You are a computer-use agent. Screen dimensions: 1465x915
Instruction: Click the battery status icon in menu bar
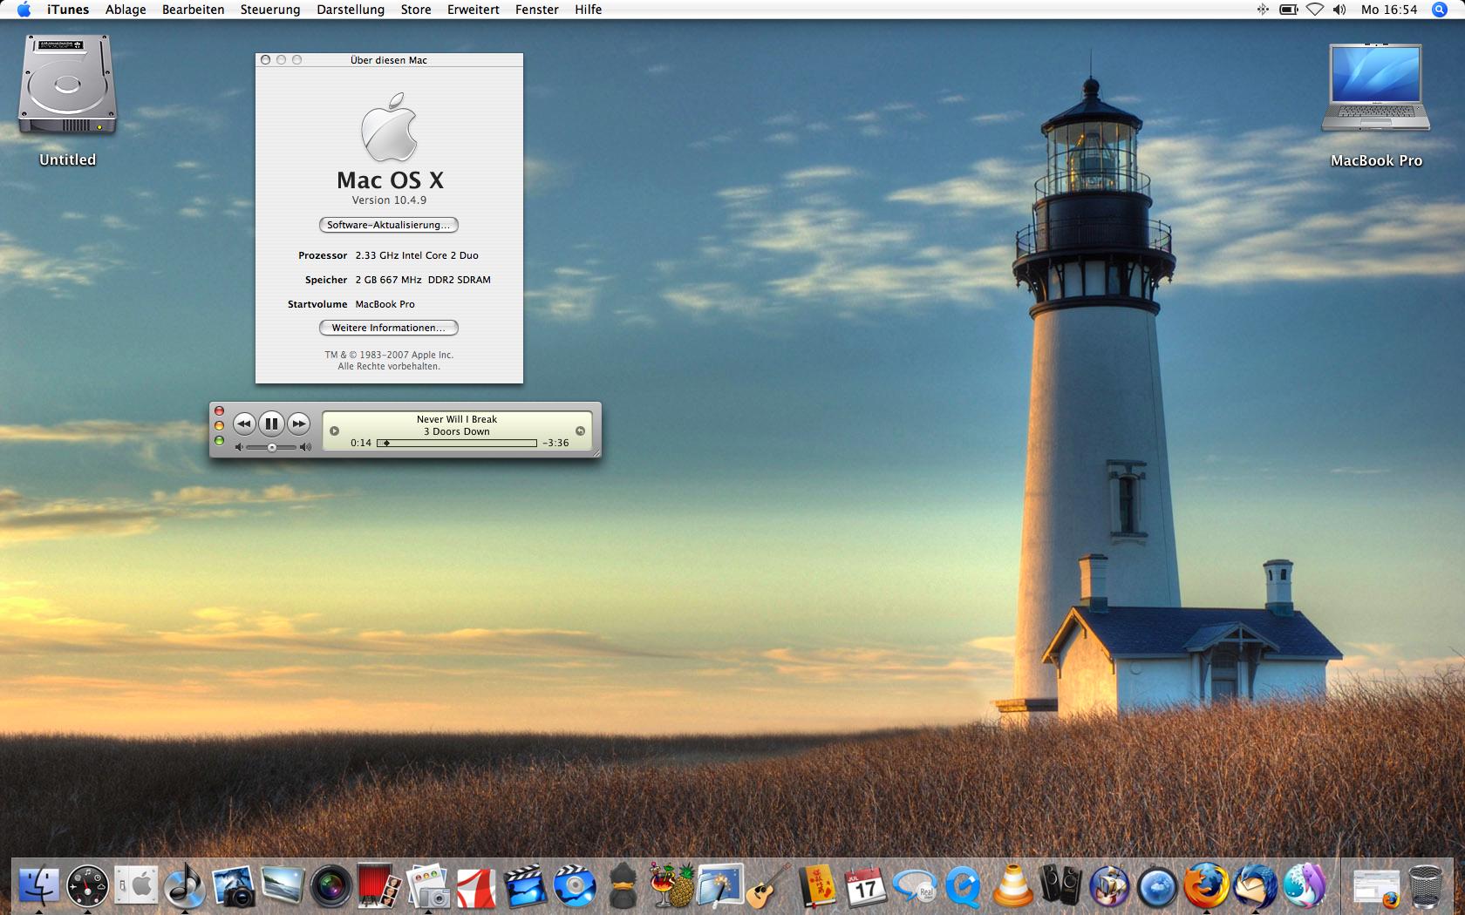click(x=1289, y=10)
